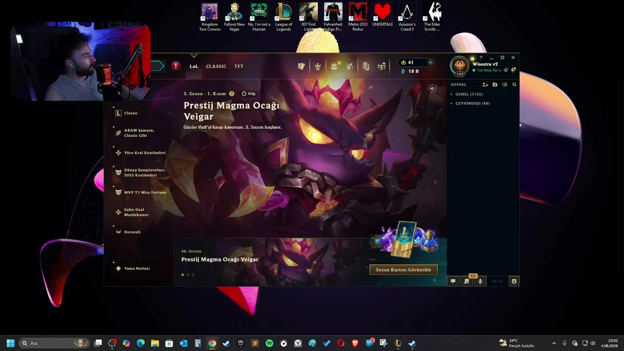Viewport: 624px width, 351px height.
Task: Open the weather widget showing 24°C
Action: (x=517, y=343)
